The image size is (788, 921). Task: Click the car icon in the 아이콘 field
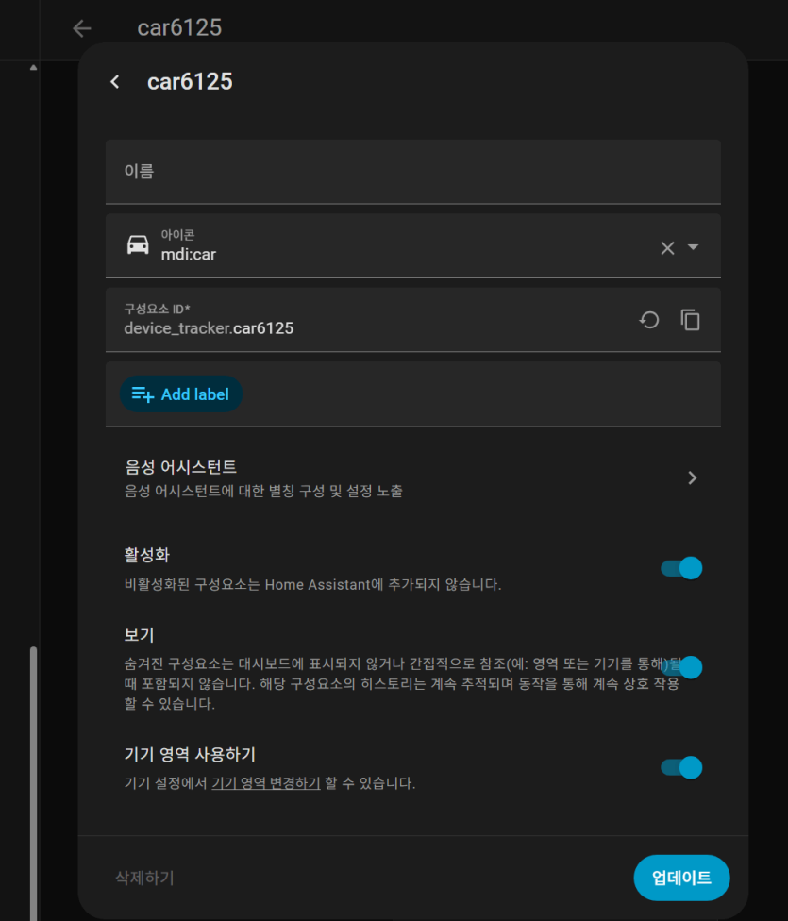(138, 245)
